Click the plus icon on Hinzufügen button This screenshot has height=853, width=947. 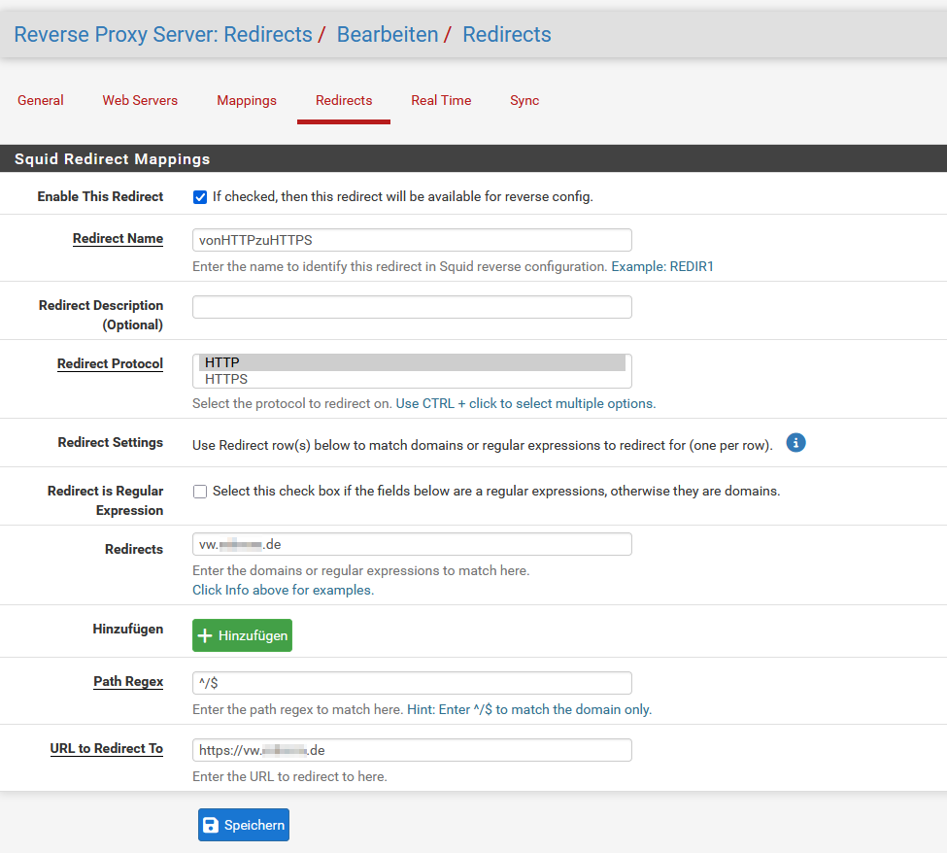point(205,635)
